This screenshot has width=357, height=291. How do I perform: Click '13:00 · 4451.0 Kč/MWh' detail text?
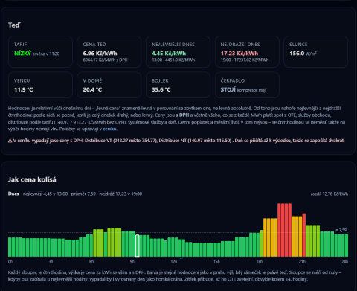click(173, 60)
